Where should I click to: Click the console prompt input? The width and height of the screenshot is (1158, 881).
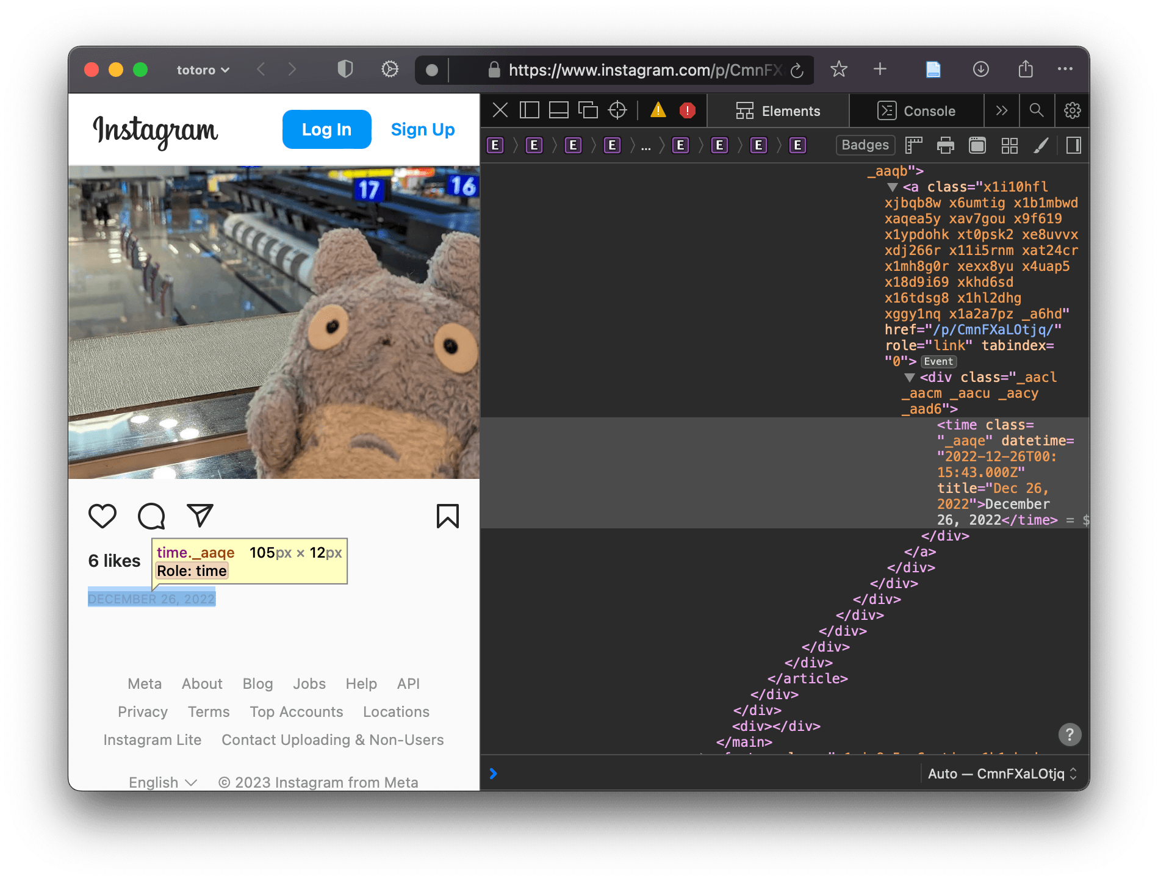click(702, 774)
